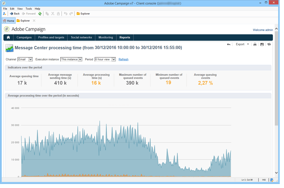
Task: Click the Maximum queued events value 390 k
Action: tap(132, 83)
